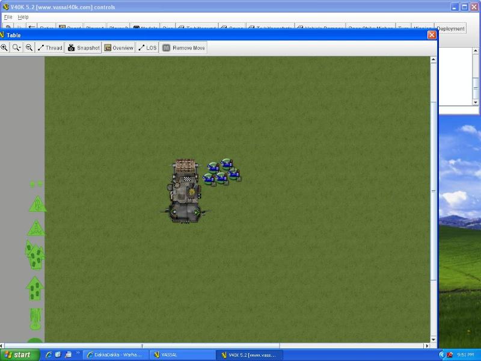Viewport: 481px width, 361px height.
Task: Click the table's vertical scrollbar down arrow
Action: tap(434, 339)
